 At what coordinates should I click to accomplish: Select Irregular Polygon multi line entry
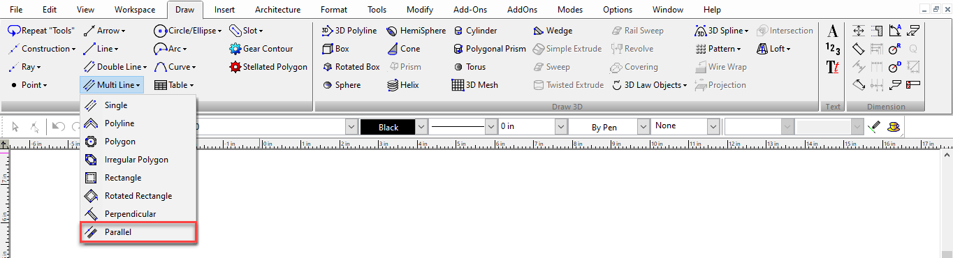[x=138, y=160]
